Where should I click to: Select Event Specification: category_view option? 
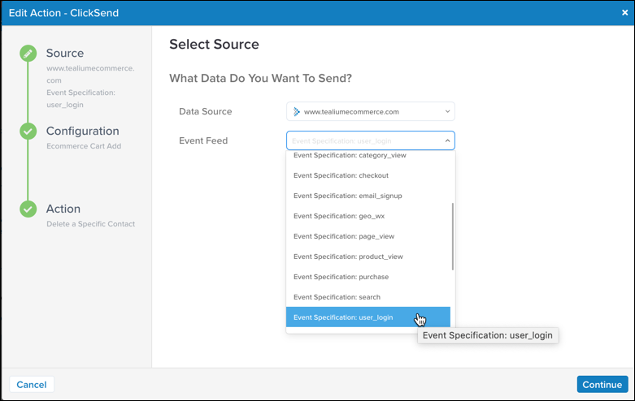point(350,156)
